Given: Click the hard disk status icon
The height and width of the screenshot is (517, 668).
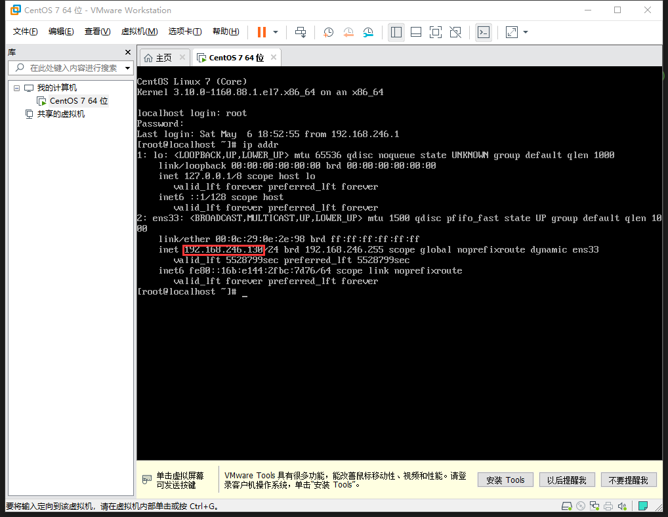Looking at the screenshot, I should pyautogui.click(x=567, y=506).
